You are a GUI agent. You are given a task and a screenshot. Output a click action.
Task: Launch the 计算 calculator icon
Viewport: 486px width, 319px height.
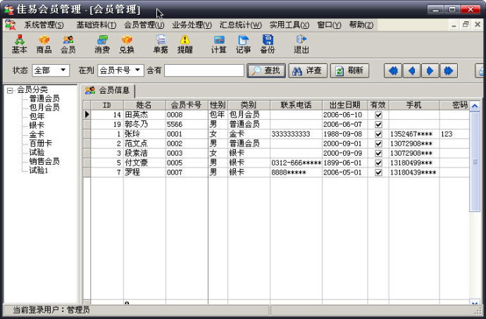(218, 44)
